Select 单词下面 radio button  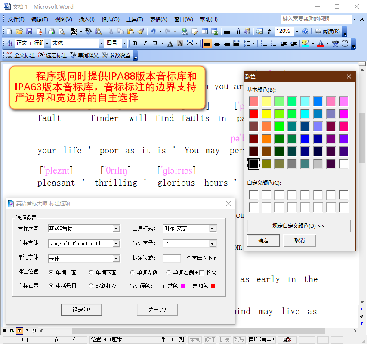[91, 273]
